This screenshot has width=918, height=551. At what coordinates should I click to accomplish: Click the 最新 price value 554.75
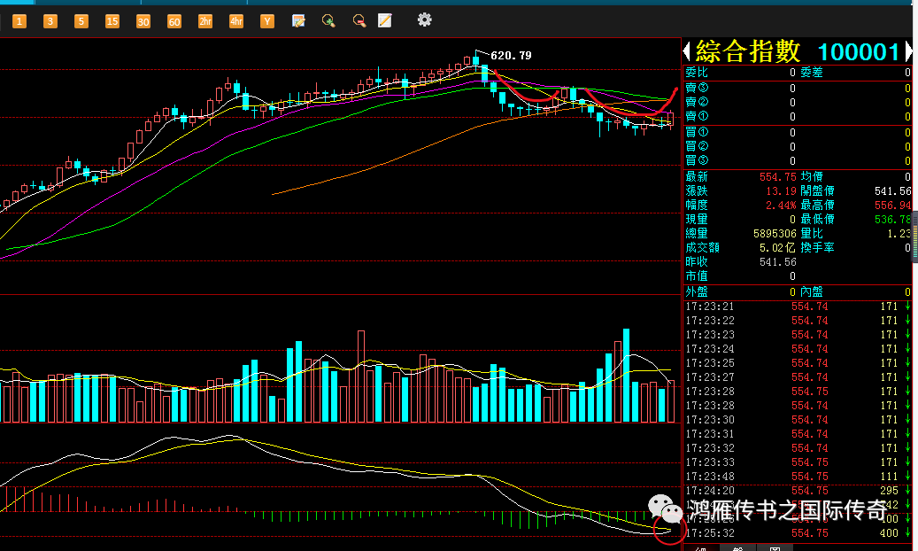pos(777,176)
